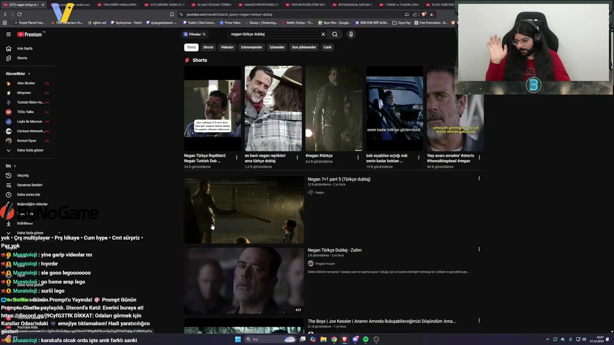
Task: Open options for '#negan #türkçe' short
Action: (x=358, y=157)
